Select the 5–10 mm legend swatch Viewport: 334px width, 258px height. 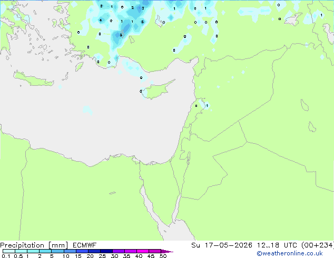click(57, 251)
